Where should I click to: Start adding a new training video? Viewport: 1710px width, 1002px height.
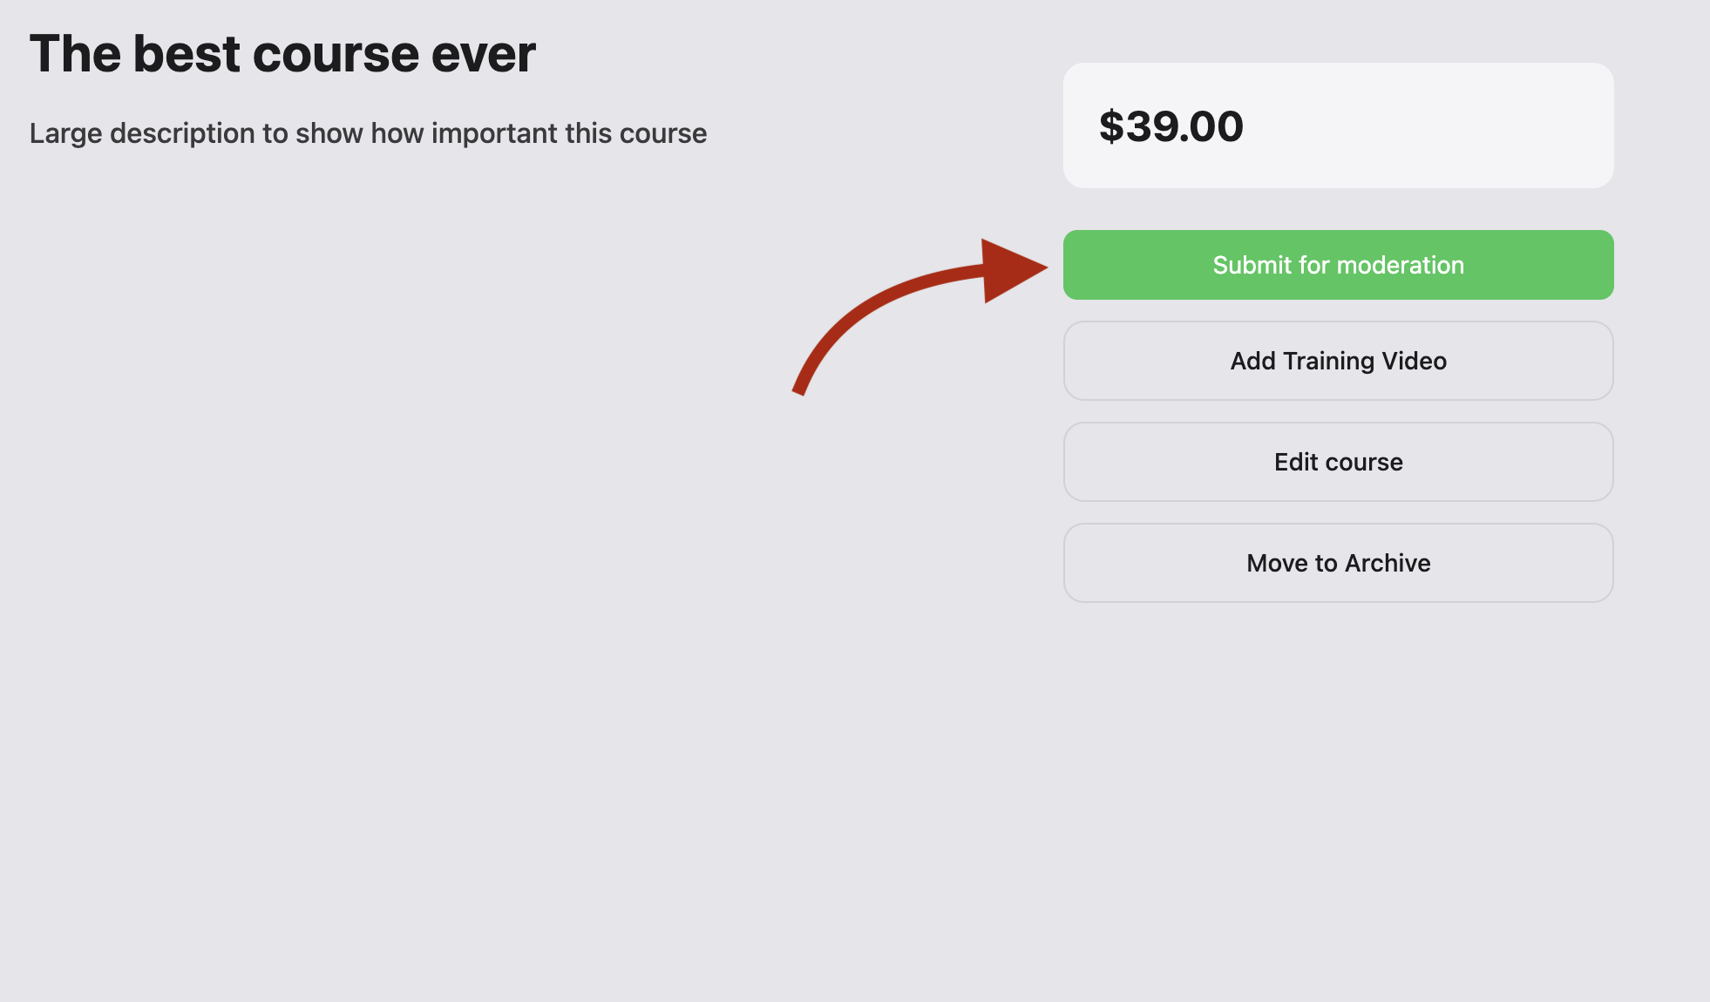point(1338,361)
